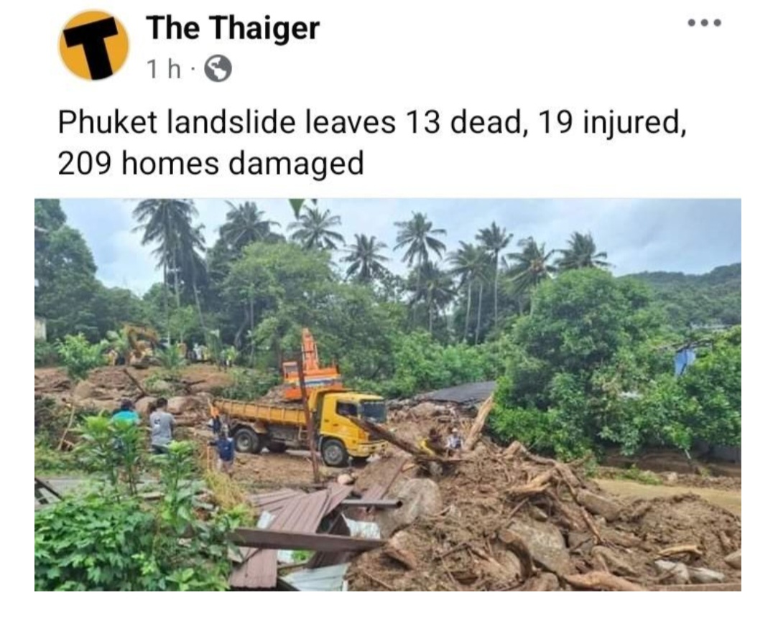Click the yellow dump truck in the photo
Viewport: 773px width, 626px height.
point(301,425)
